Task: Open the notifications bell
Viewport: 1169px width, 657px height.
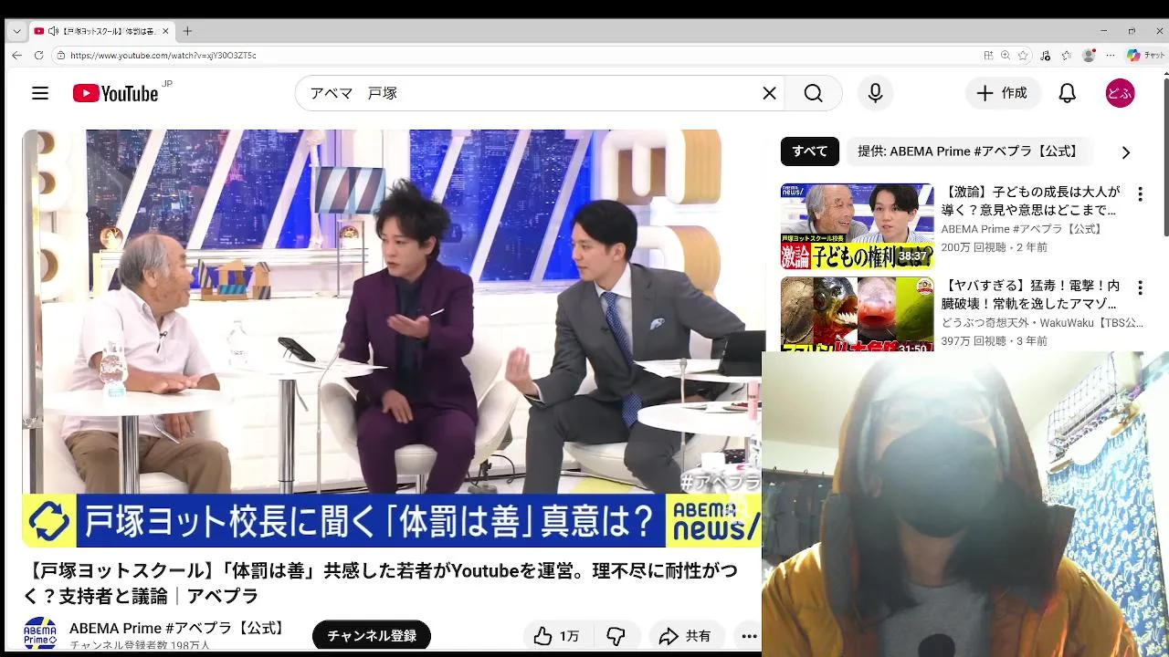Action: [x=1067, y=93]
